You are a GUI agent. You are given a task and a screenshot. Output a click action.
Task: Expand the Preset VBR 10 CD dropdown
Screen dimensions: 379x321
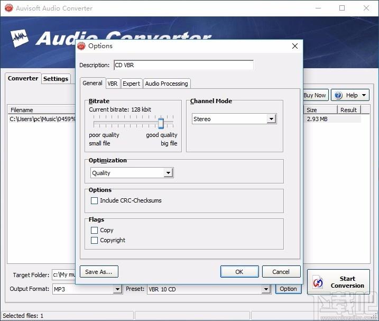pos(266,289)
